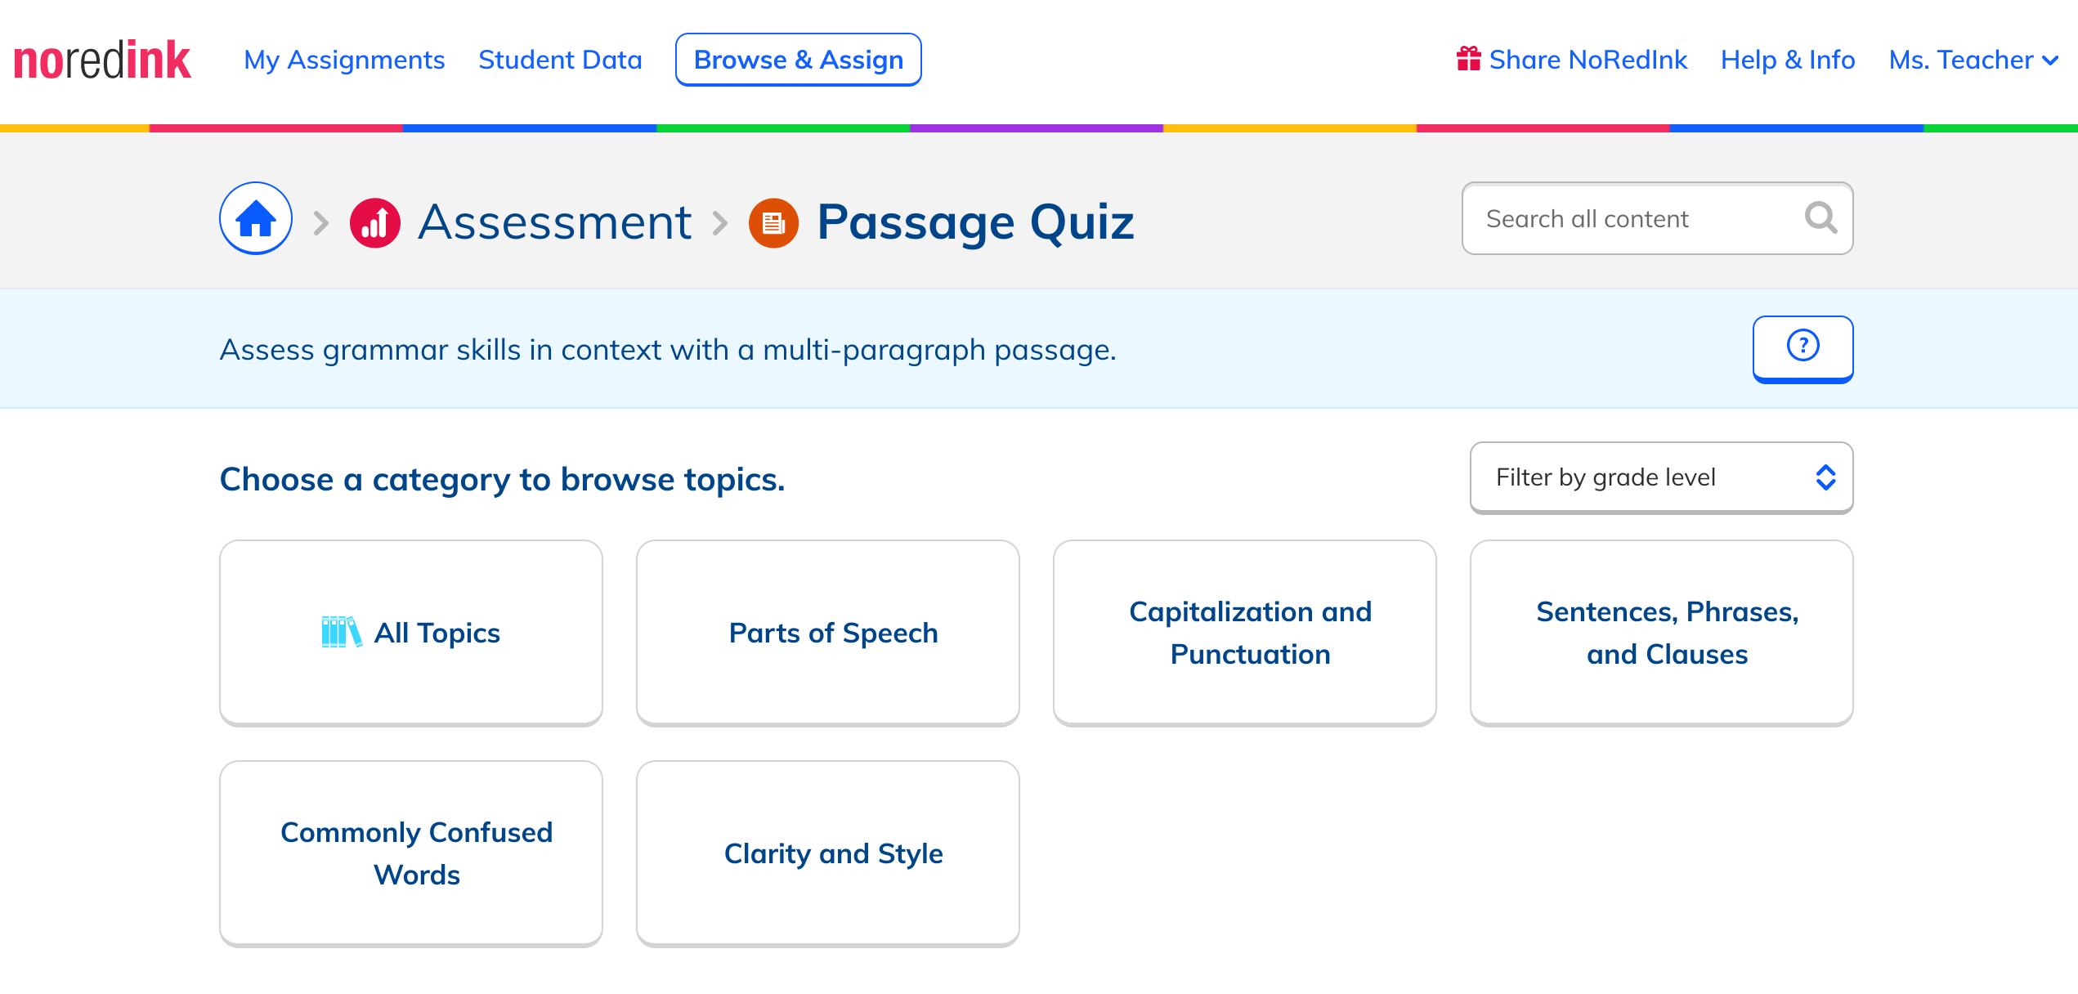Screen dimensions: 2078x994
Task: Go to the home breadcrumb icon
Action: point(256,218)
